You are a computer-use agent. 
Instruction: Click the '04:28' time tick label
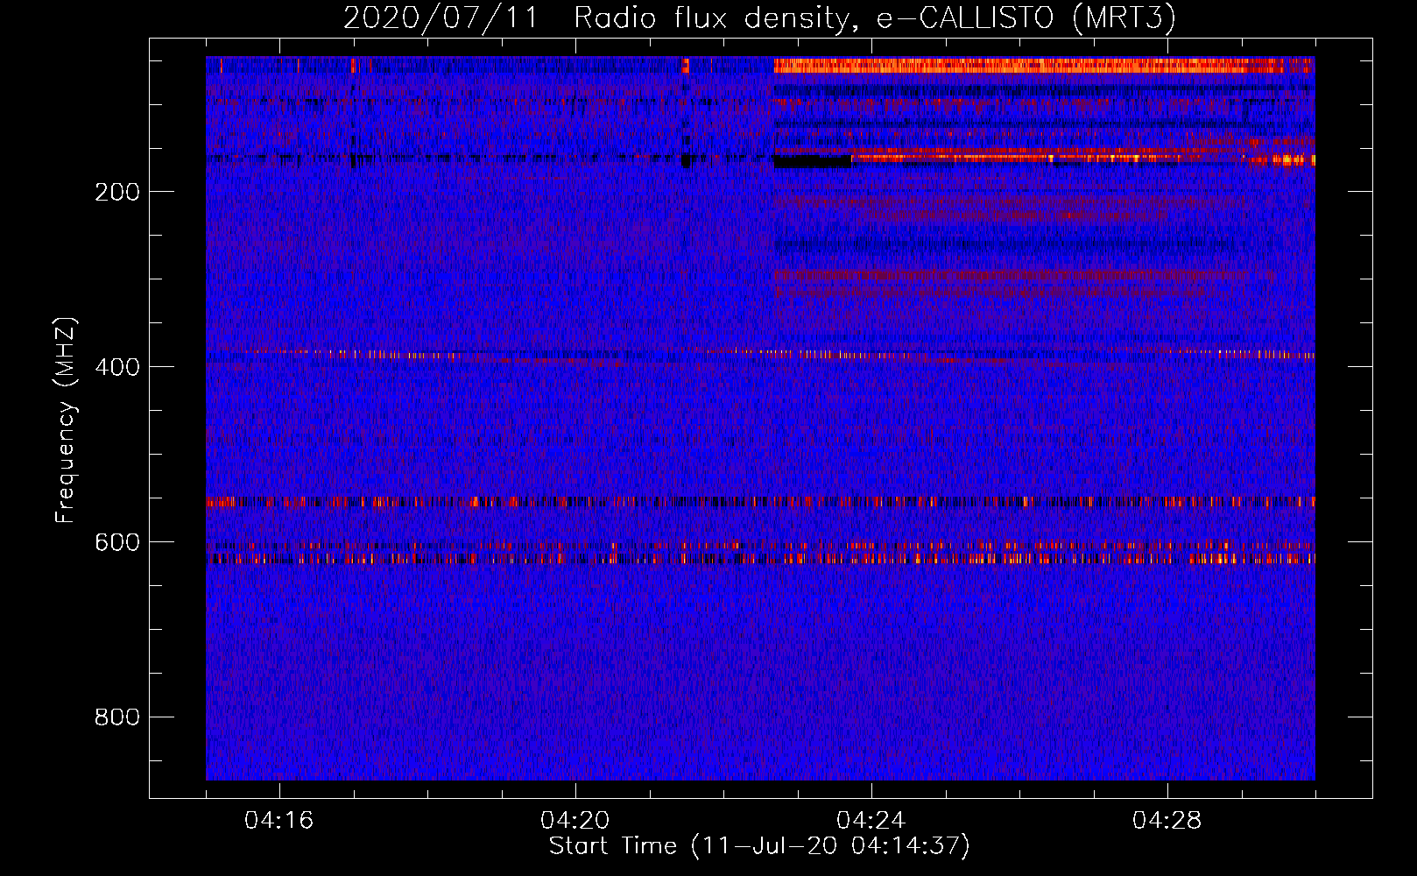1167,821
